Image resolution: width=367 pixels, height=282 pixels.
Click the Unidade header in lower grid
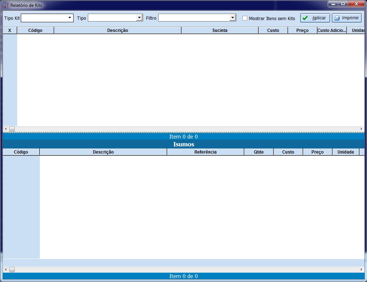(x=345, y=152)
